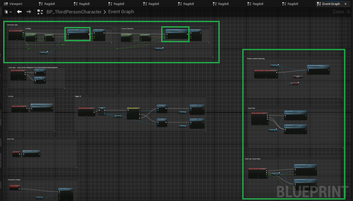
Task: Select the Surface Locked Swimming comment title
Action: [x=256, y=58]
